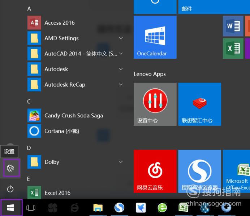Image resolution: width=250 pixels, height=216 pixels.
Task: Expand the AutoCAD 2014 chevron
Action: pyautogui.click(x=121, y=54)
